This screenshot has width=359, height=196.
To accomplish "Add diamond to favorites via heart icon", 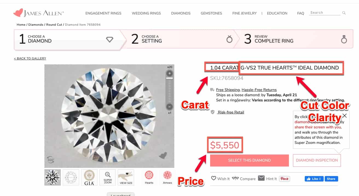I will (163, 156).
